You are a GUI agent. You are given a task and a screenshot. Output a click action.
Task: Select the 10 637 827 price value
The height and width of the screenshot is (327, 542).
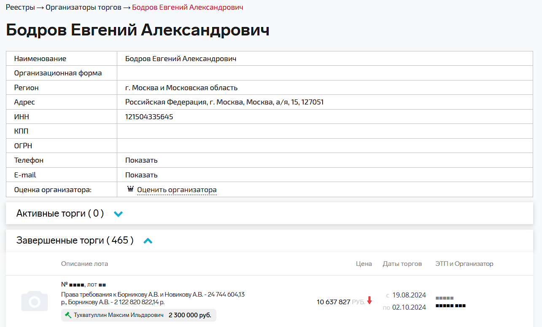point(334,302)
